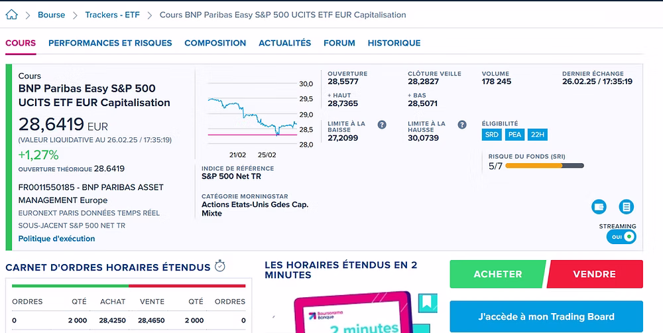Click the +1,27% variation value
Screen dimensions: 663x333
(38, 155)
